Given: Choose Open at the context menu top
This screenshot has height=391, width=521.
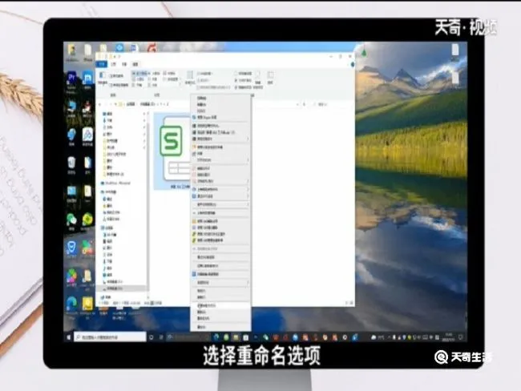Looking at the screenshot, I should 220,98.
